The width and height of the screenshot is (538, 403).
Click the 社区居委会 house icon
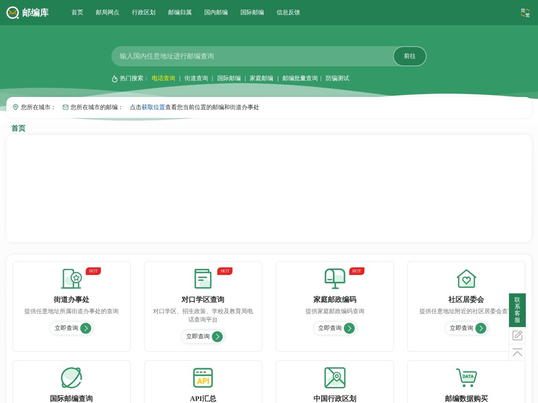coord(466,278)
